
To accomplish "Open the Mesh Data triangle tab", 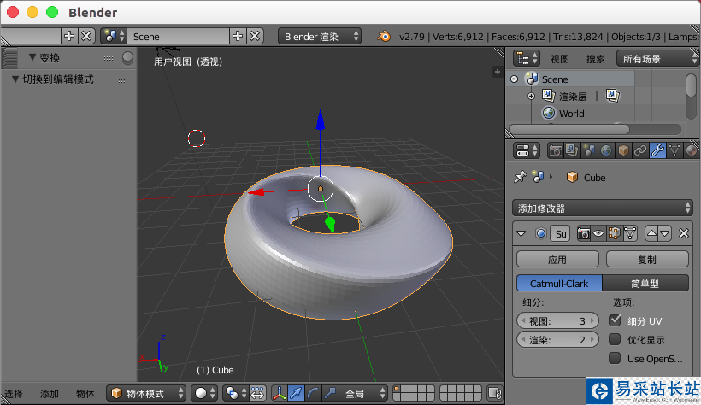I will [x=674, y=150].
